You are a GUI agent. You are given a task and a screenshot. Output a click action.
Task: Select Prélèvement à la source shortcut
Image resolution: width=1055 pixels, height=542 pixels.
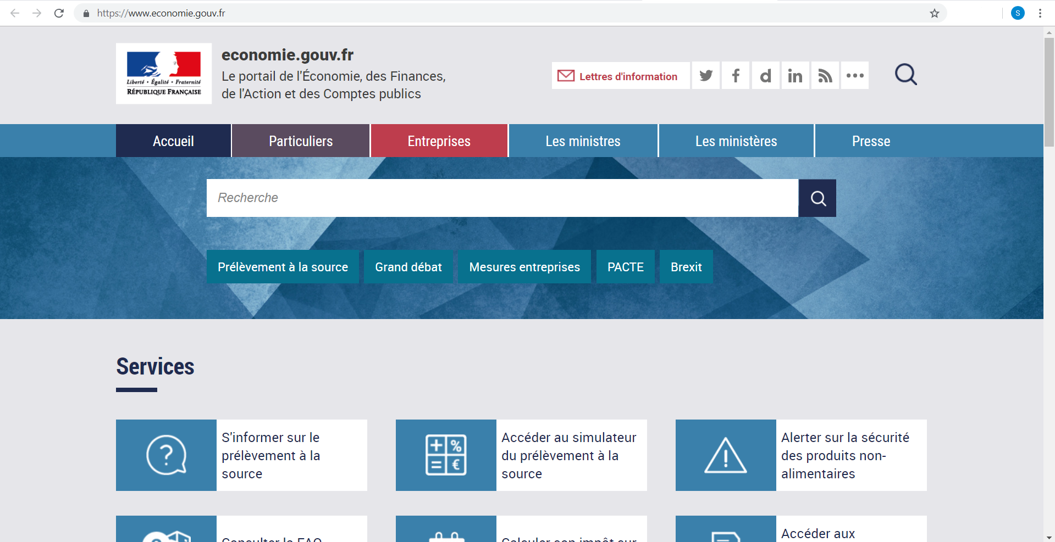(283, 267)
